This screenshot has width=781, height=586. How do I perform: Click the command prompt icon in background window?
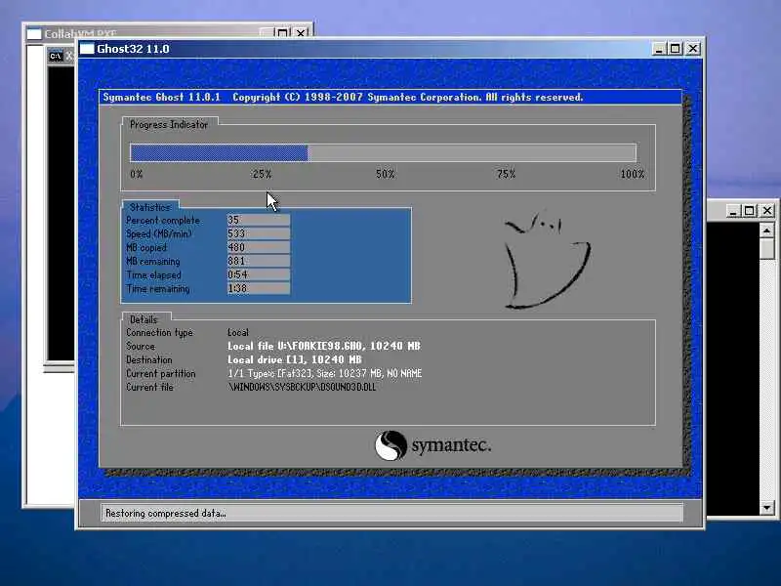(56, 56)
